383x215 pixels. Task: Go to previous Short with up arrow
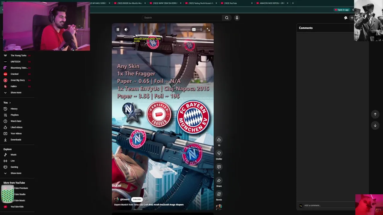(375, 114)
